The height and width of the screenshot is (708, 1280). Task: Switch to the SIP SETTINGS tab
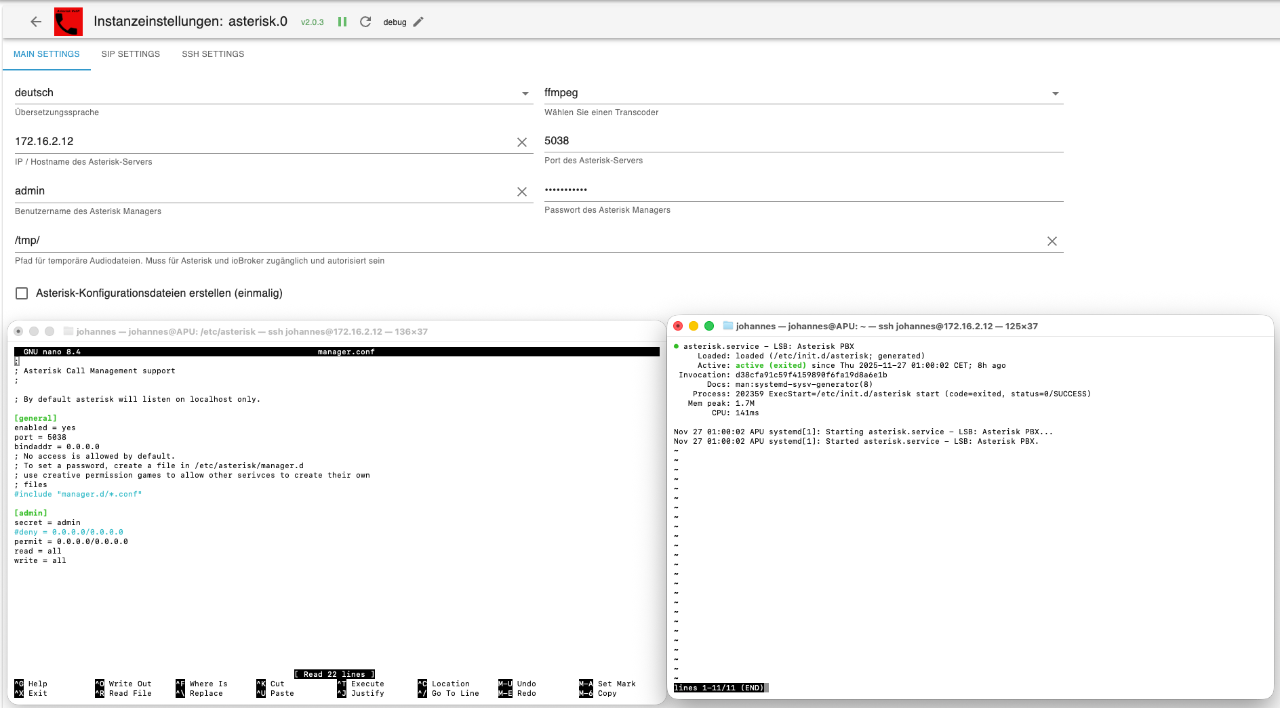point(131,54)
